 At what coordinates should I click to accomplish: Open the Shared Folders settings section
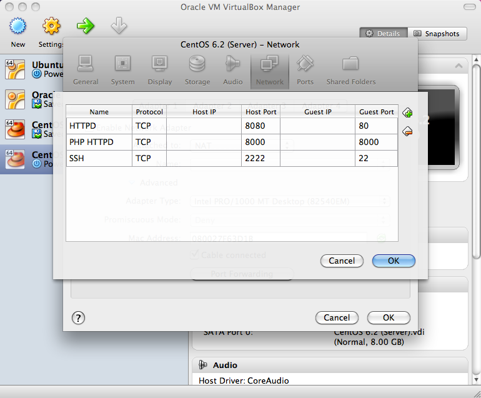pos(351,71)
